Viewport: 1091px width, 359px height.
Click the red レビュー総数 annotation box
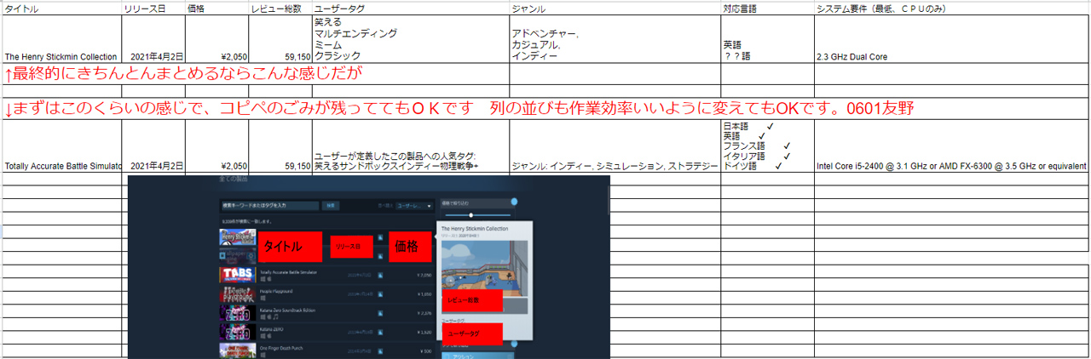click(x=472, y=300)
